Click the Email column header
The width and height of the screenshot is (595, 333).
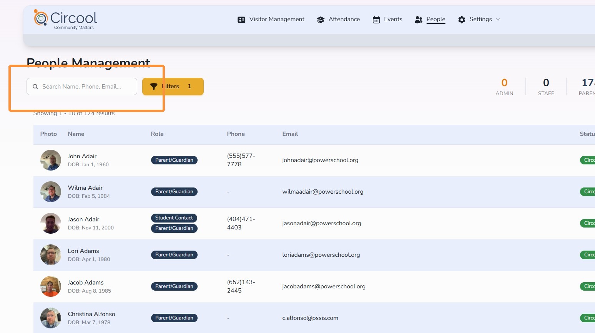290,134
